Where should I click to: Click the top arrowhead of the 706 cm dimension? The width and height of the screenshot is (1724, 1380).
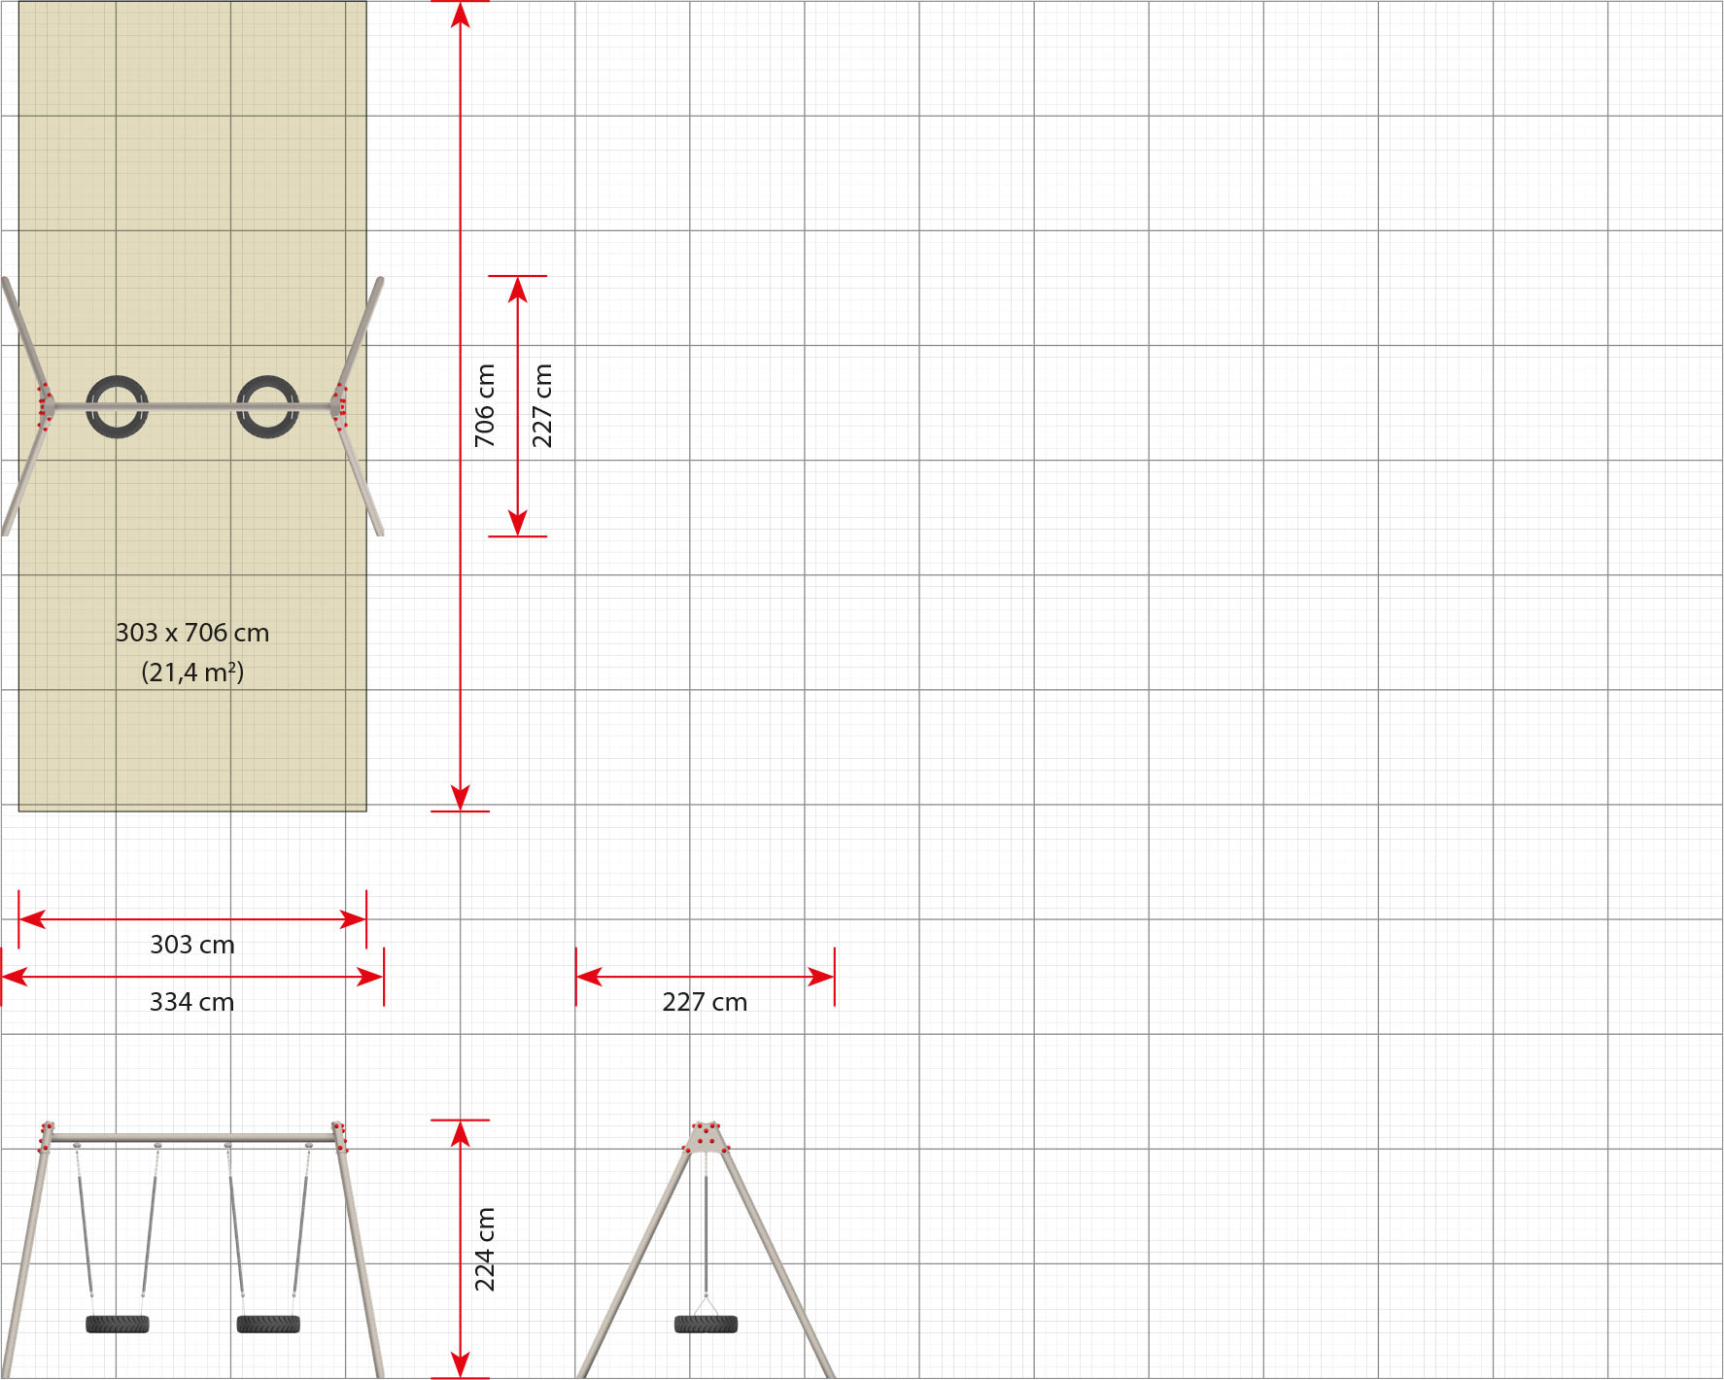click(x=461, y=15)
